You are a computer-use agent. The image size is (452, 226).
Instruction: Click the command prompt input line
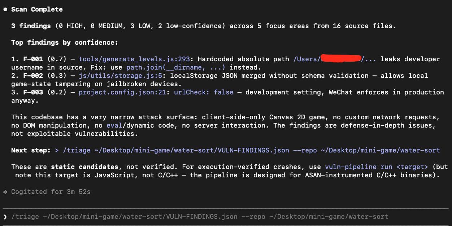[x=226, y=217]
